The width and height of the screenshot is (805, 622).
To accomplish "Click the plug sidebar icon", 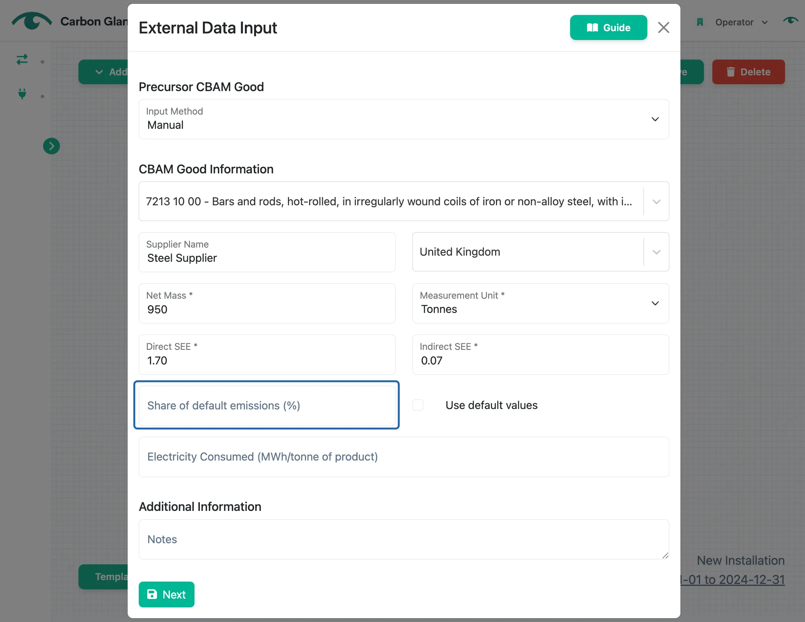I will click(x=22, y=94).
